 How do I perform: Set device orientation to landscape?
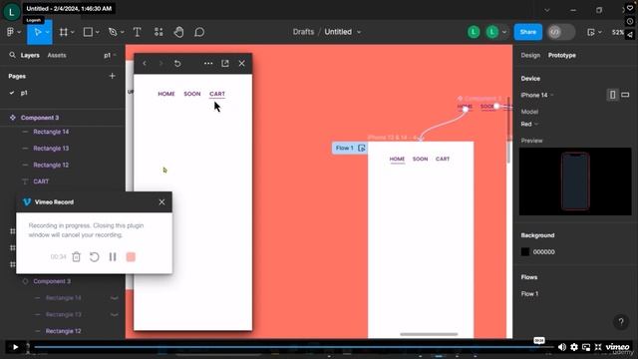(x=625, y=95)
